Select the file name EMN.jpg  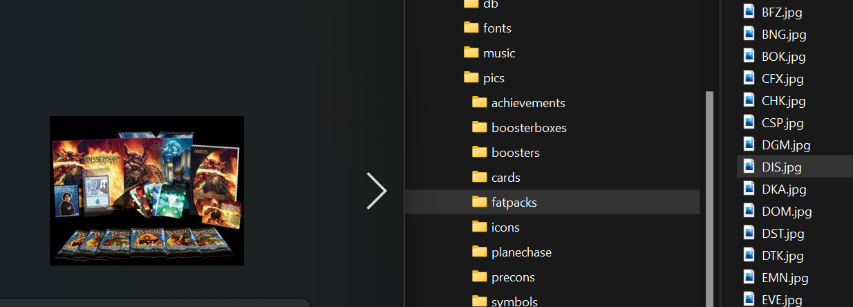785,277
